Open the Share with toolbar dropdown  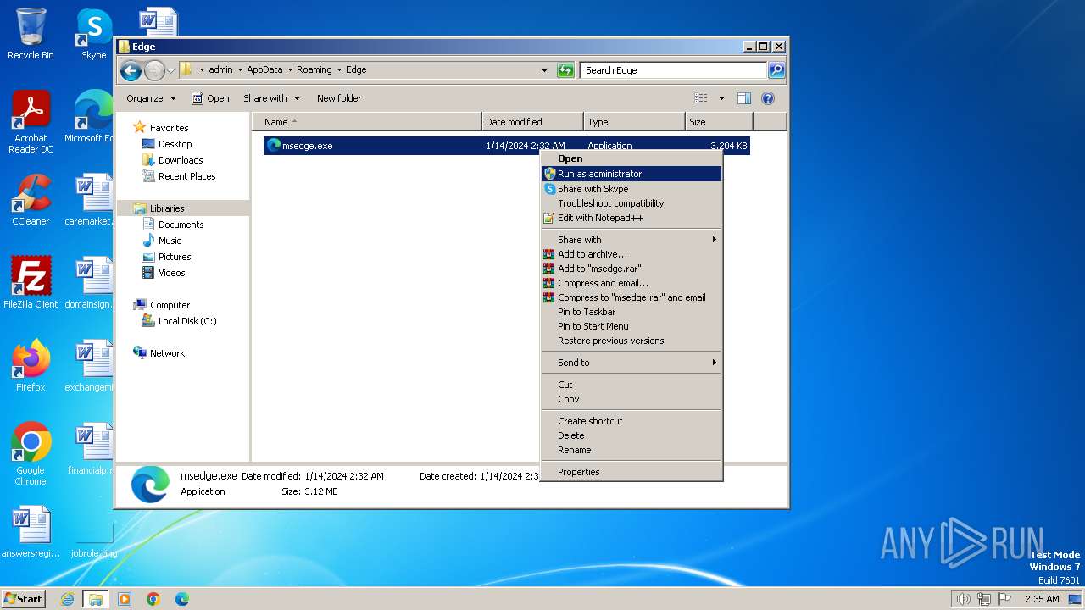click(x=272, y=98)
